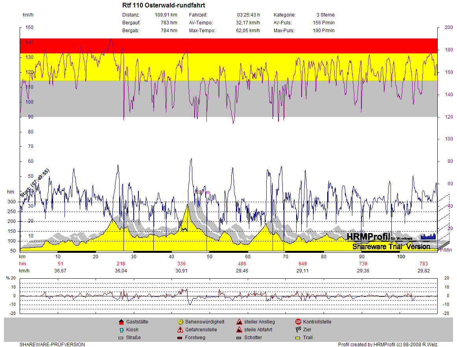Click the Max-Puls value 190 P/min
The height and width of the screenshot is (347, 457).
(x=324, y=31)
